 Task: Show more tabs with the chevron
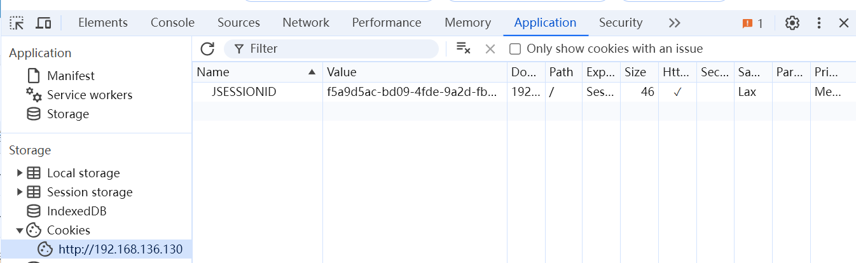tap(675, 23)
